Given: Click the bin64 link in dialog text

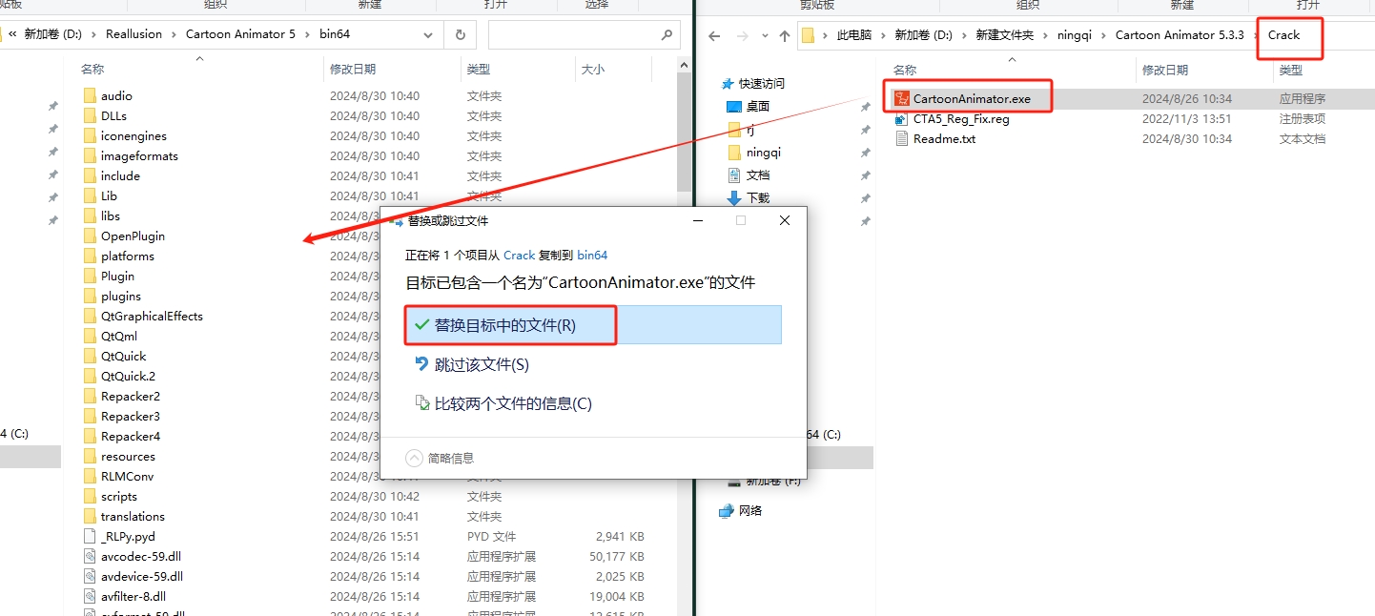Looking at the screenshot, I should (x=592, y=255).
